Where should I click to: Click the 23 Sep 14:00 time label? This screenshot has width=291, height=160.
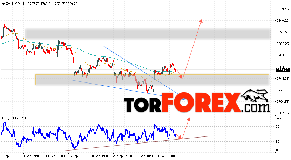[123, 156]
